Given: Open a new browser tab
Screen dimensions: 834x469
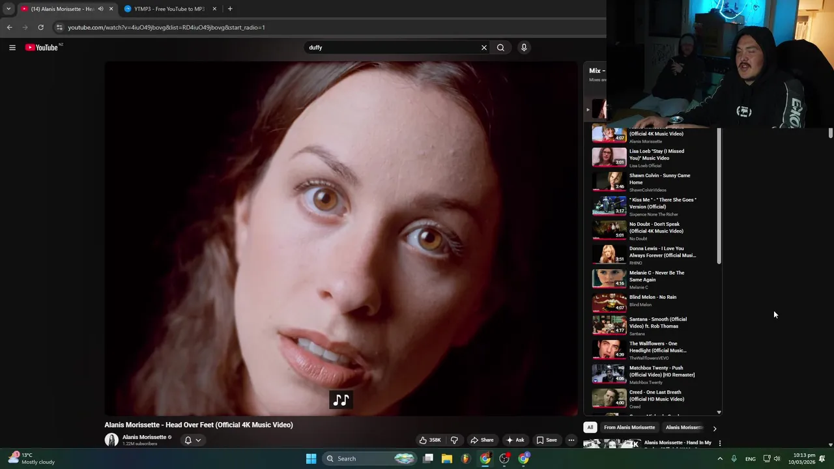Looking at the screenshot, I should tap(230, 9).
